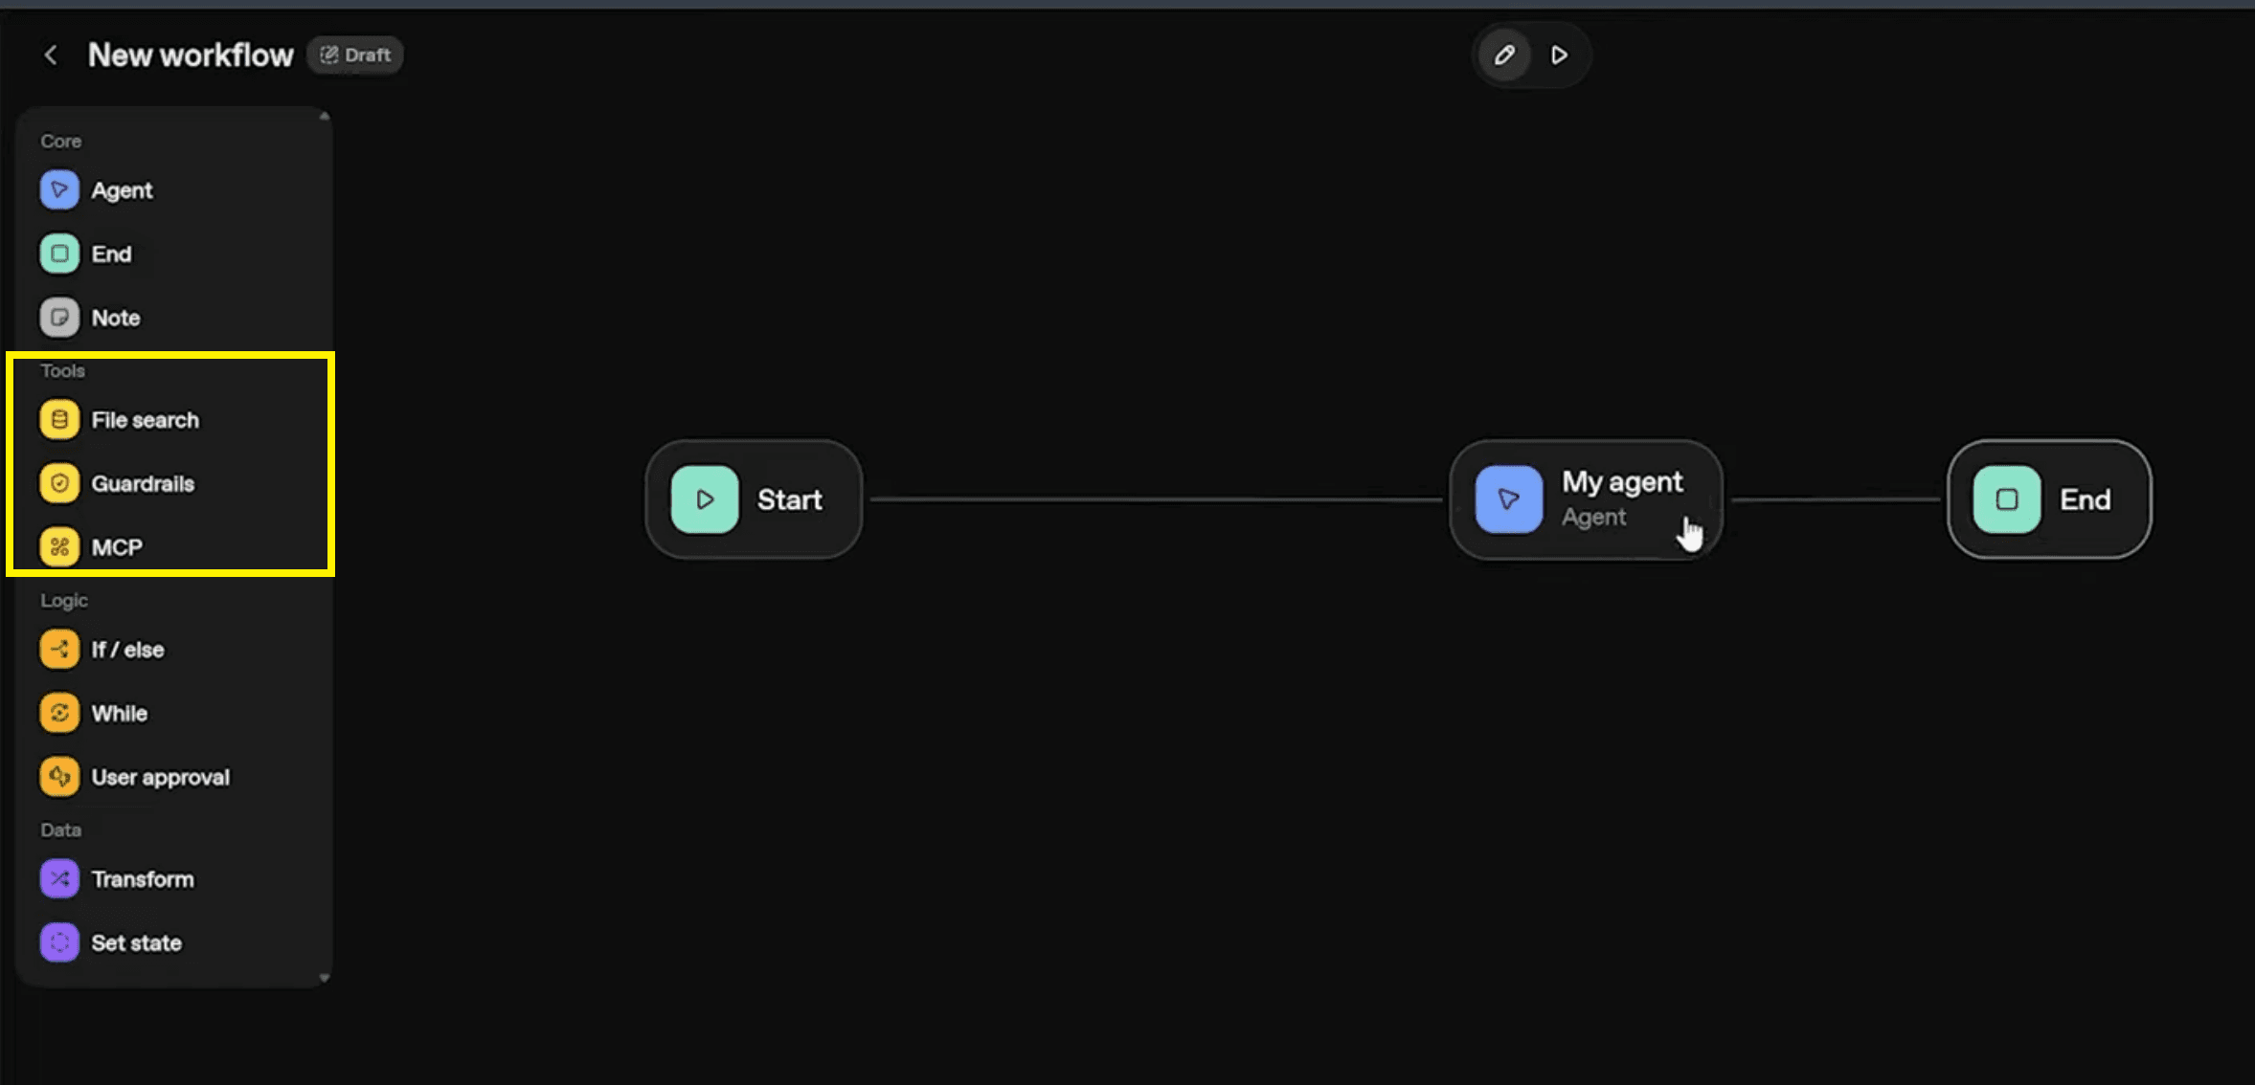Open the My agent node

[x=1586, y=499]
